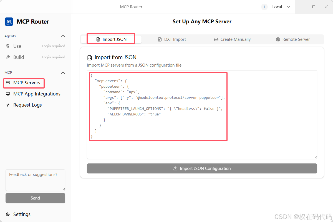Click the Feedback or suggestions text box
This screenshot has width=333, height=222.
(x=35, y=180)
